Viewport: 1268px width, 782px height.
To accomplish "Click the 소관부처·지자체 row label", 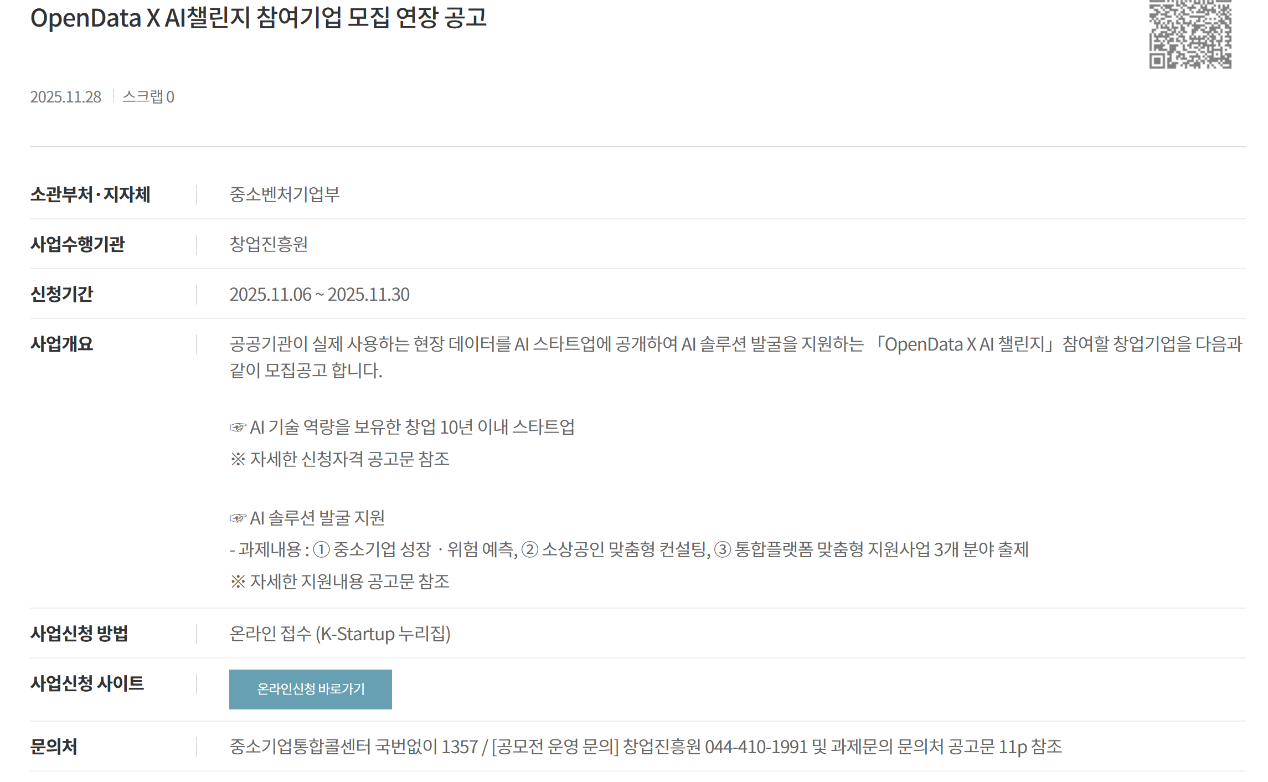I will [90, 194].
